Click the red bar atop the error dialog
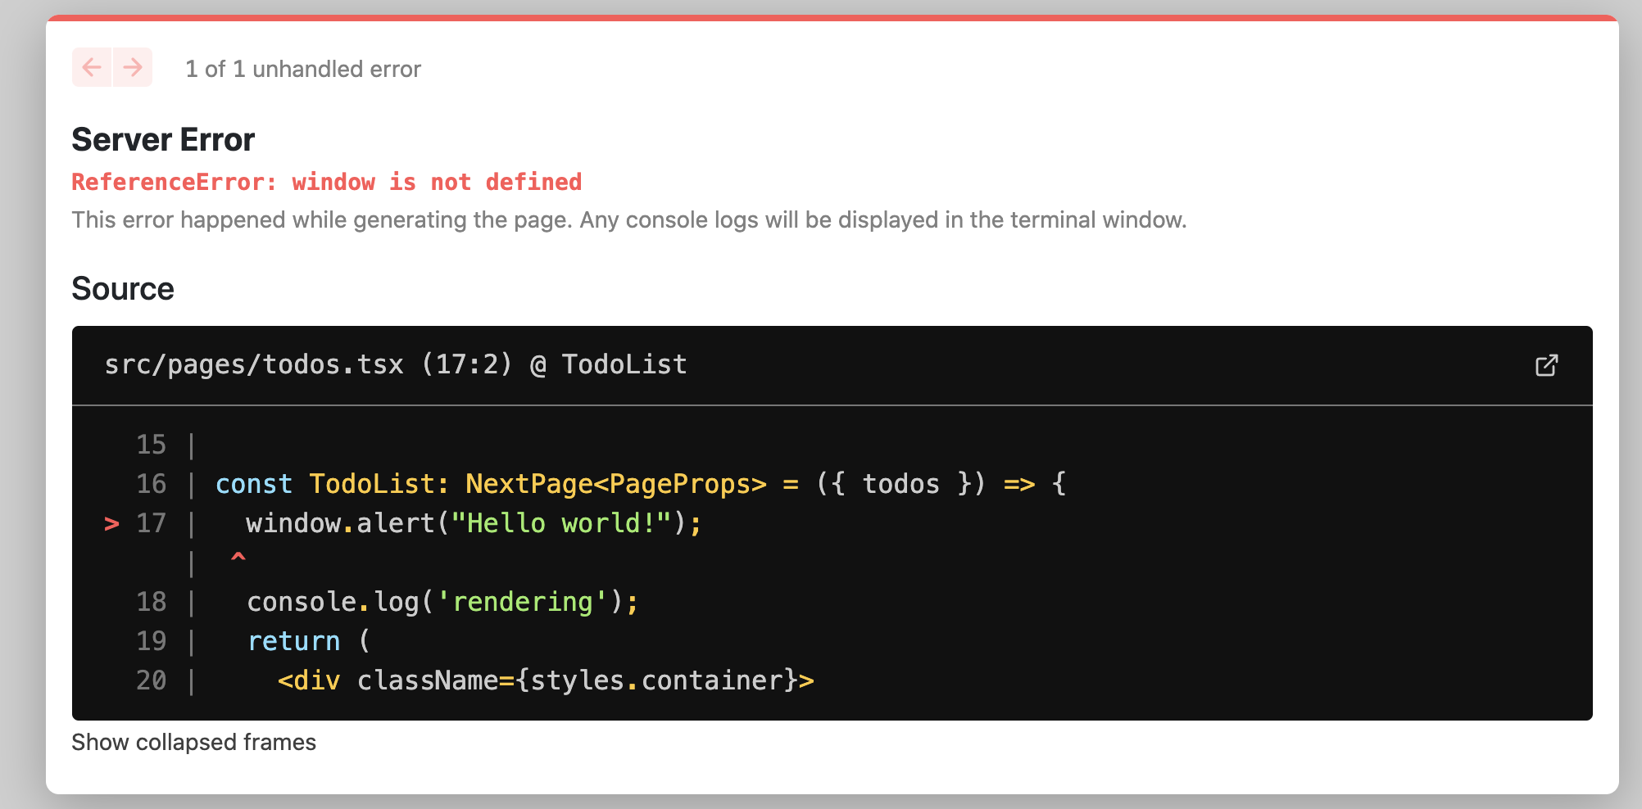 tap(832, 17)
